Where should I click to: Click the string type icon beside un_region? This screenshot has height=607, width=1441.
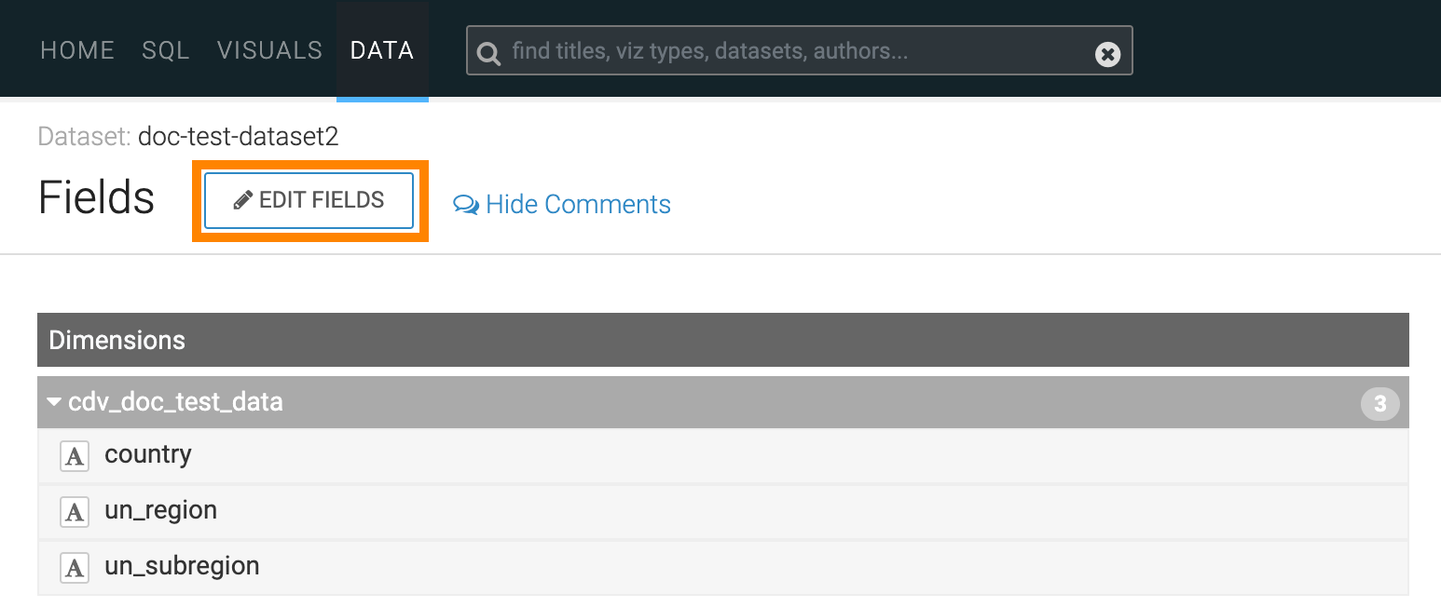click(75, 512)
